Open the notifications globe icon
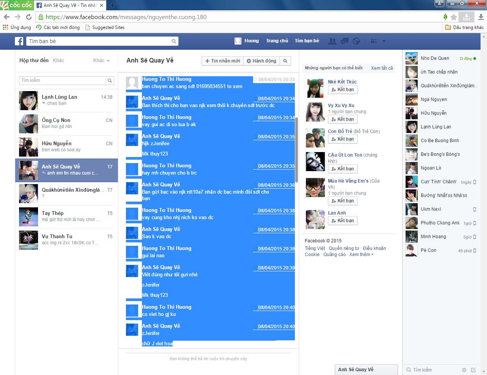 point(356,41)
